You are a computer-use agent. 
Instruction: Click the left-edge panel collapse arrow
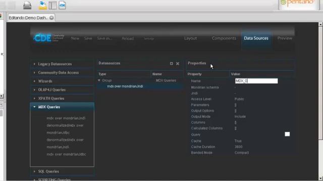coord(2,96)
